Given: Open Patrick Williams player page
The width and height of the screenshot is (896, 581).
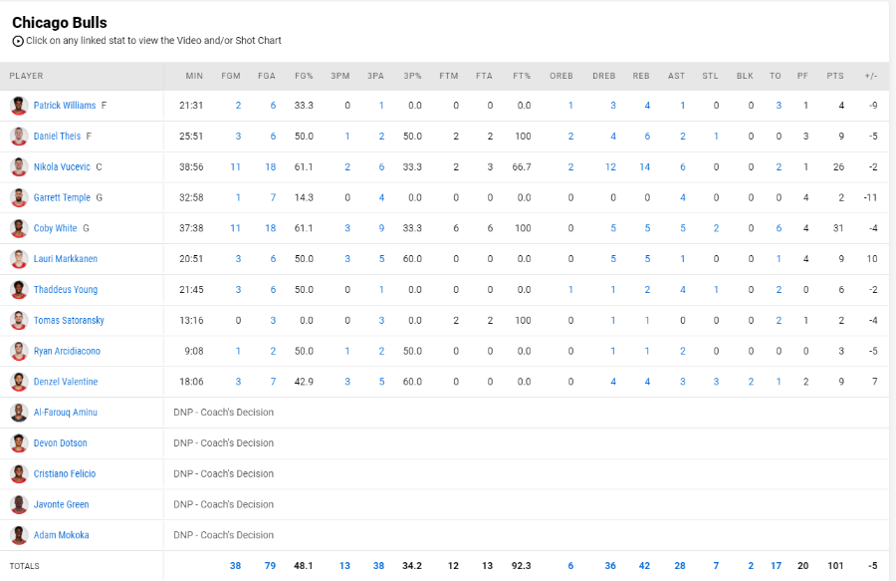Looking at the screenshot, I should [65, 106].
